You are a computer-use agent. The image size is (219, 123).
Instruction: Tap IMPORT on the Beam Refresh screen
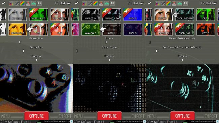211,116
